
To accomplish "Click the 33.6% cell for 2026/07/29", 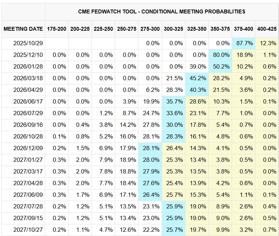I will (x=173, y=113).
